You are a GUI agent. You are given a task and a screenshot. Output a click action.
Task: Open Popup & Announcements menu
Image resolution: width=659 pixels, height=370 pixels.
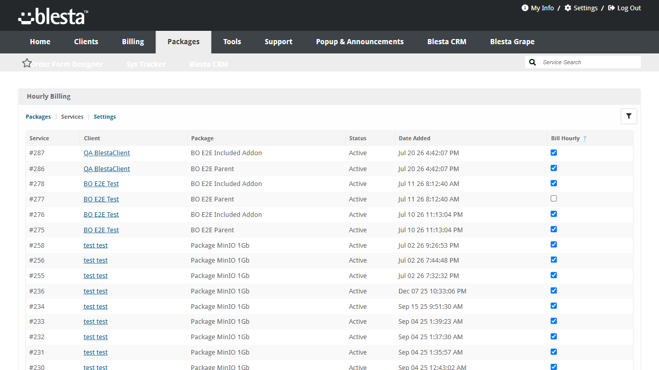point(360,42)
